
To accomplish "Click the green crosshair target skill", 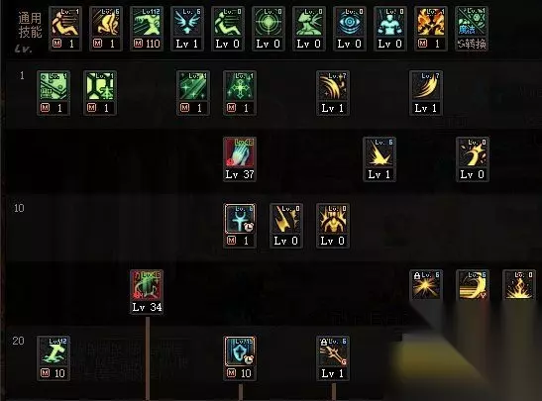I will coord(269,29).
